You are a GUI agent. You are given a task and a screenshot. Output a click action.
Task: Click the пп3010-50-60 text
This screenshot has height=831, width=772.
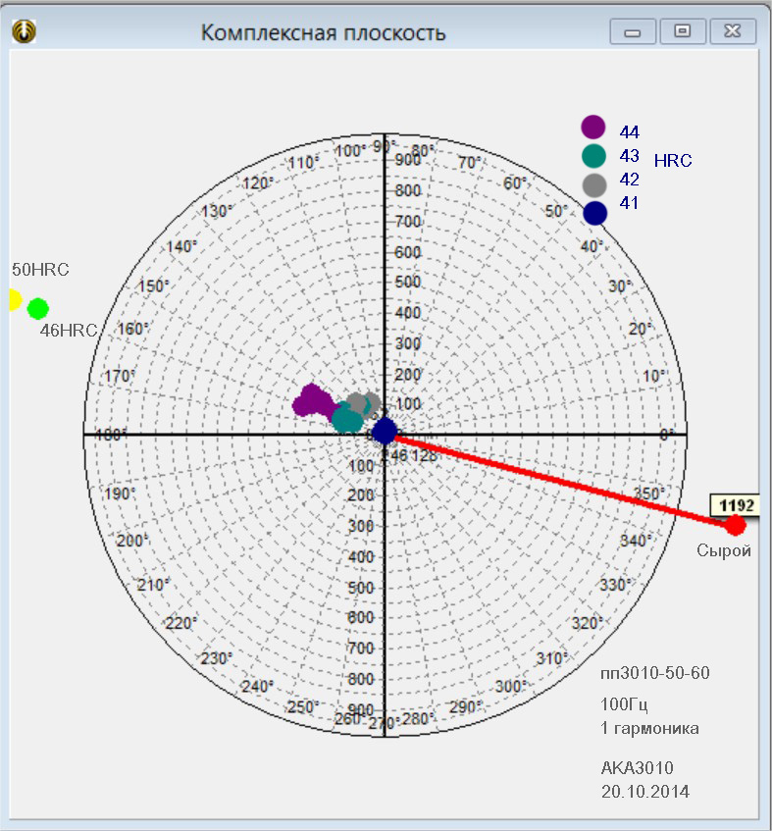tap(655, 673)
